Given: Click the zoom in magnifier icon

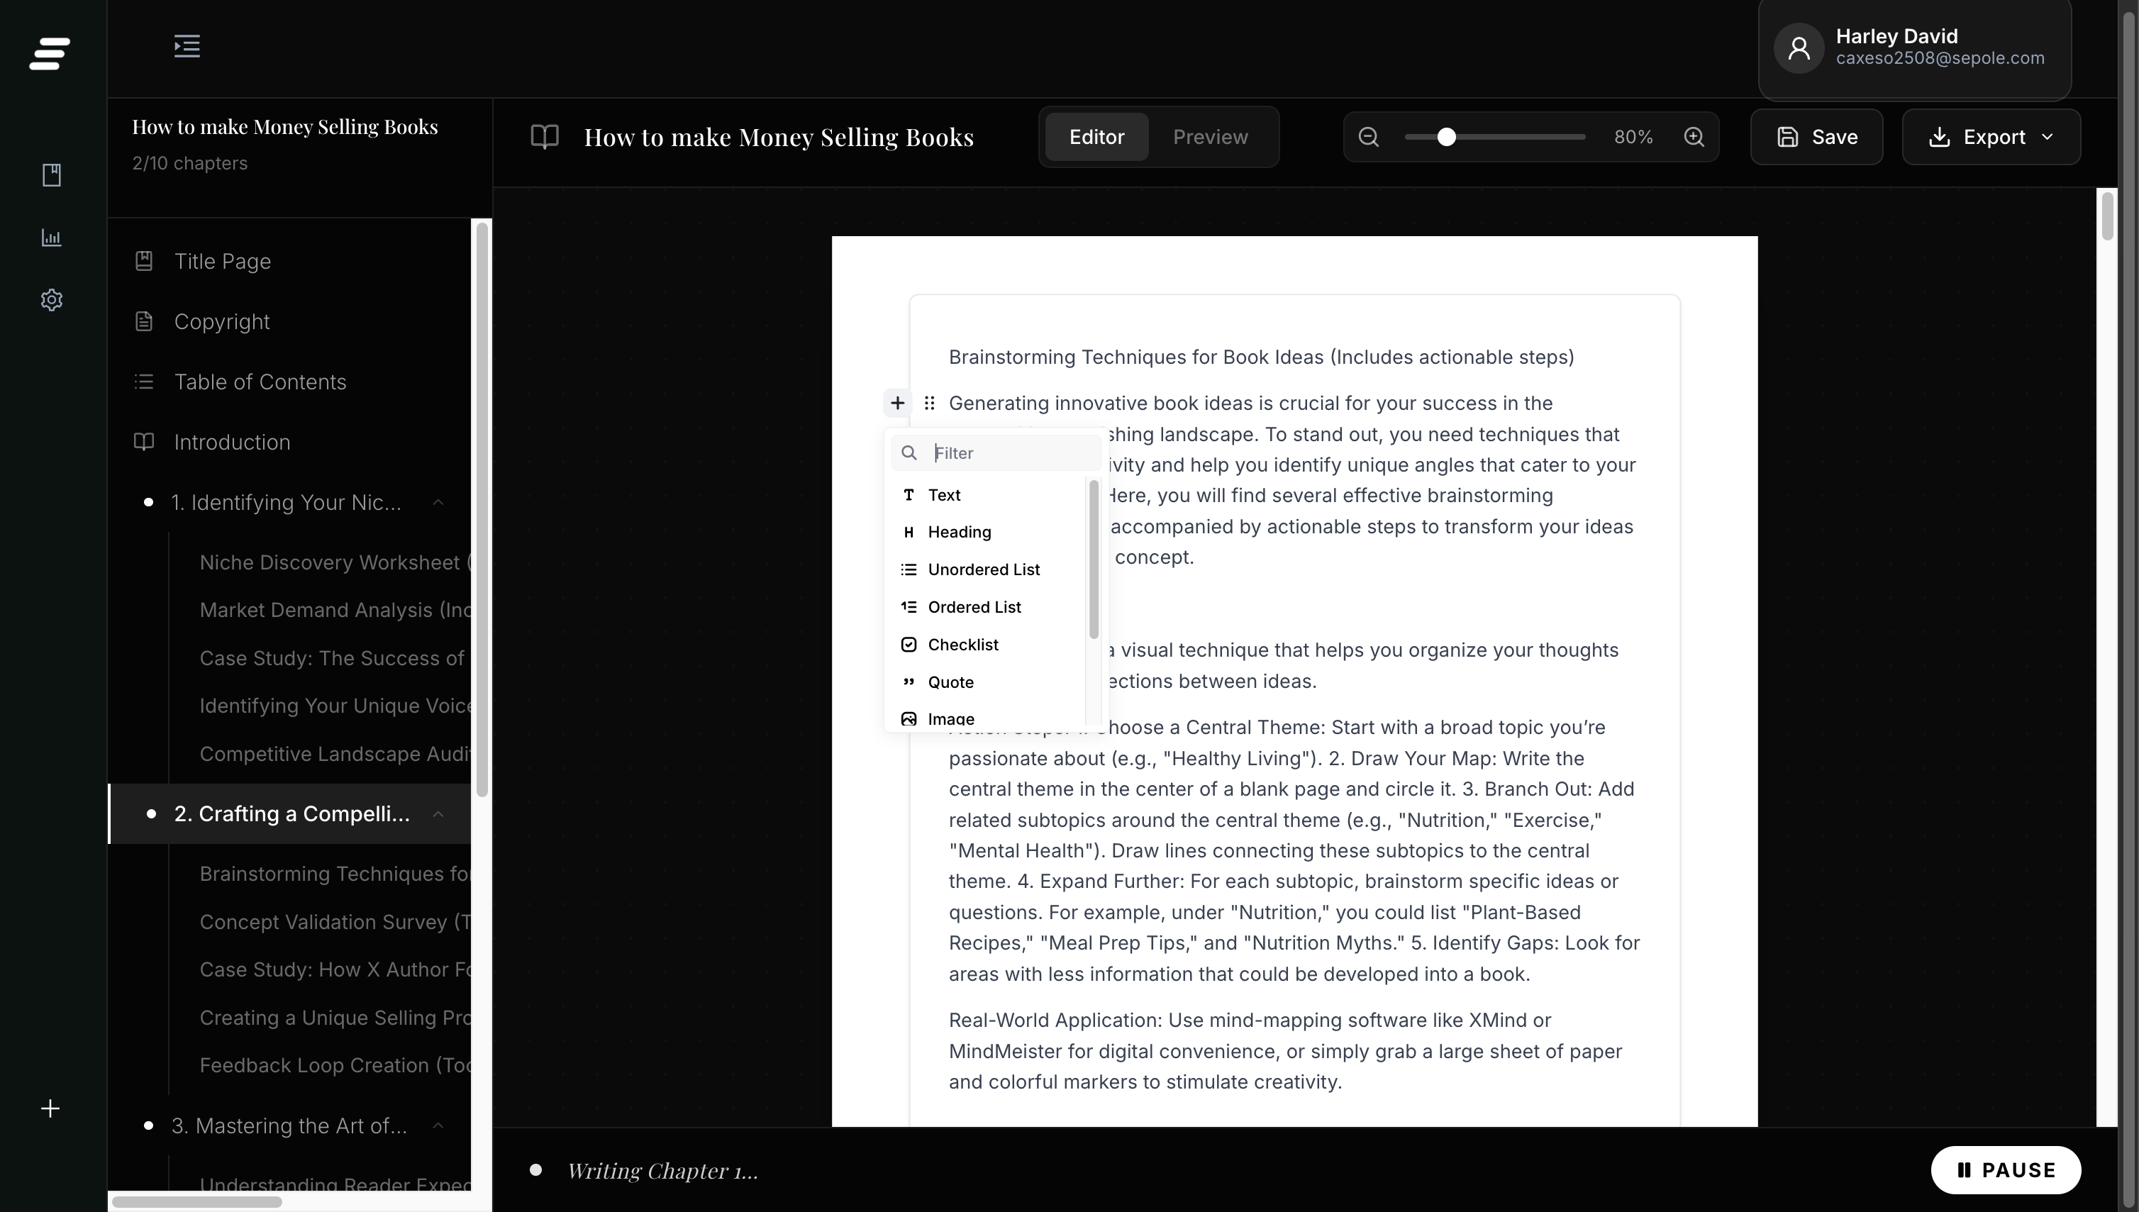Looking at the screenshot, I should [1694, 136].
